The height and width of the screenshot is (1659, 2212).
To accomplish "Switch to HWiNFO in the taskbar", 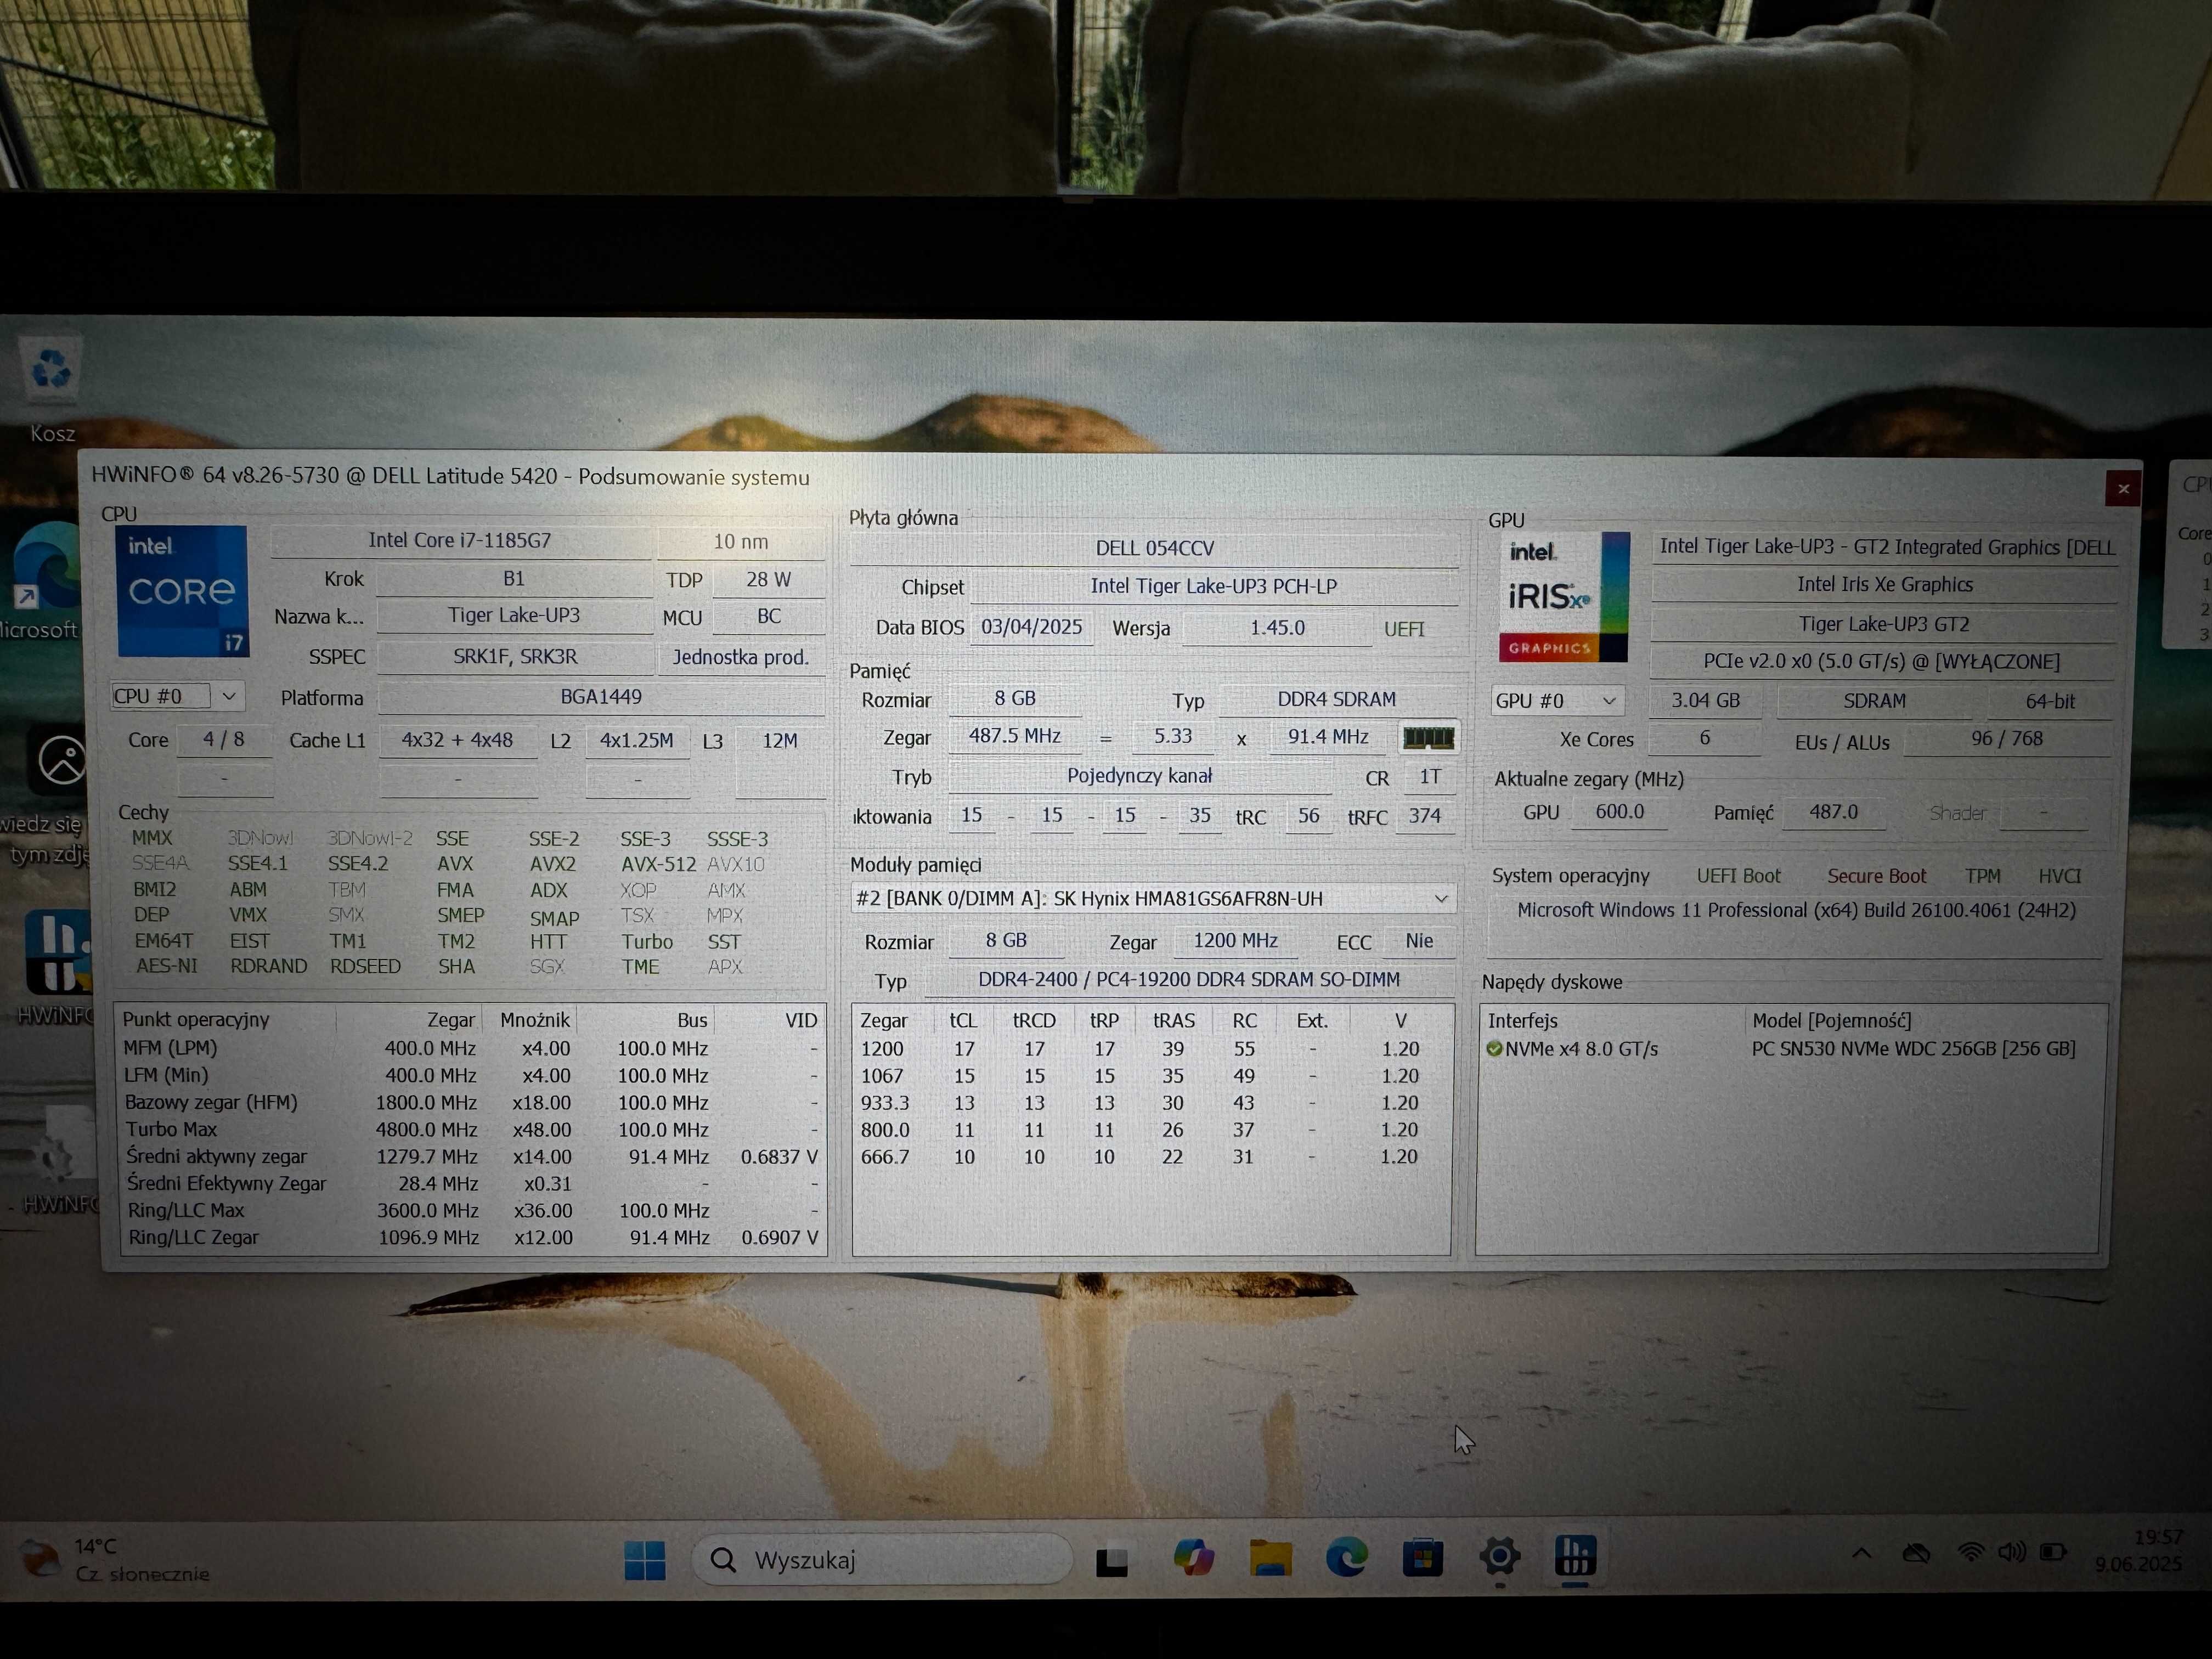I will (x=1575, y=1556).
